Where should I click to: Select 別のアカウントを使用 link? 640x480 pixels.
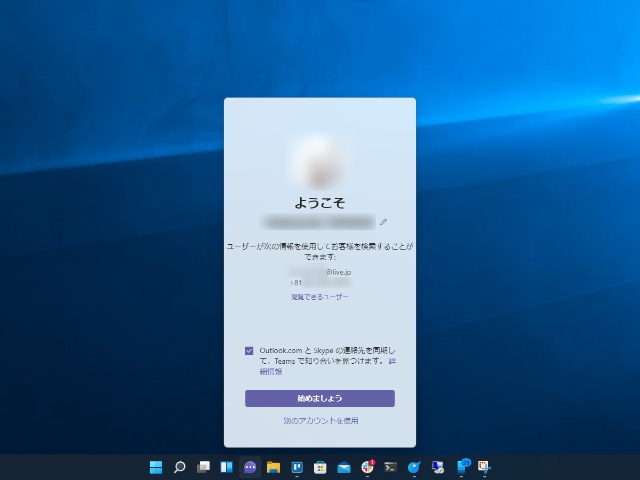pos(319,421)
